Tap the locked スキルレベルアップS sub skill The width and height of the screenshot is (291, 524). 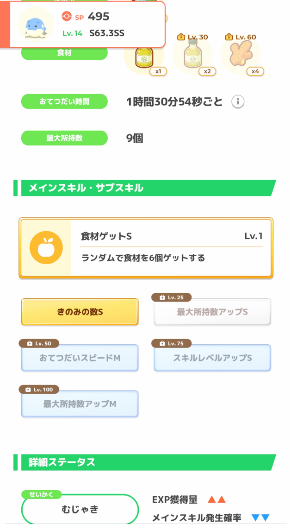tap(212, 358)
